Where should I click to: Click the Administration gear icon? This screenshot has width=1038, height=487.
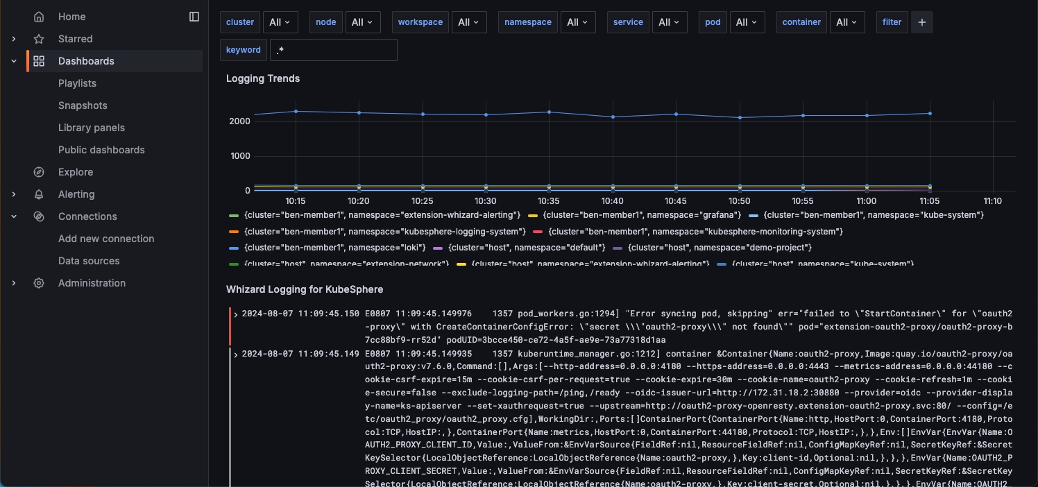(x=39, y=283)
